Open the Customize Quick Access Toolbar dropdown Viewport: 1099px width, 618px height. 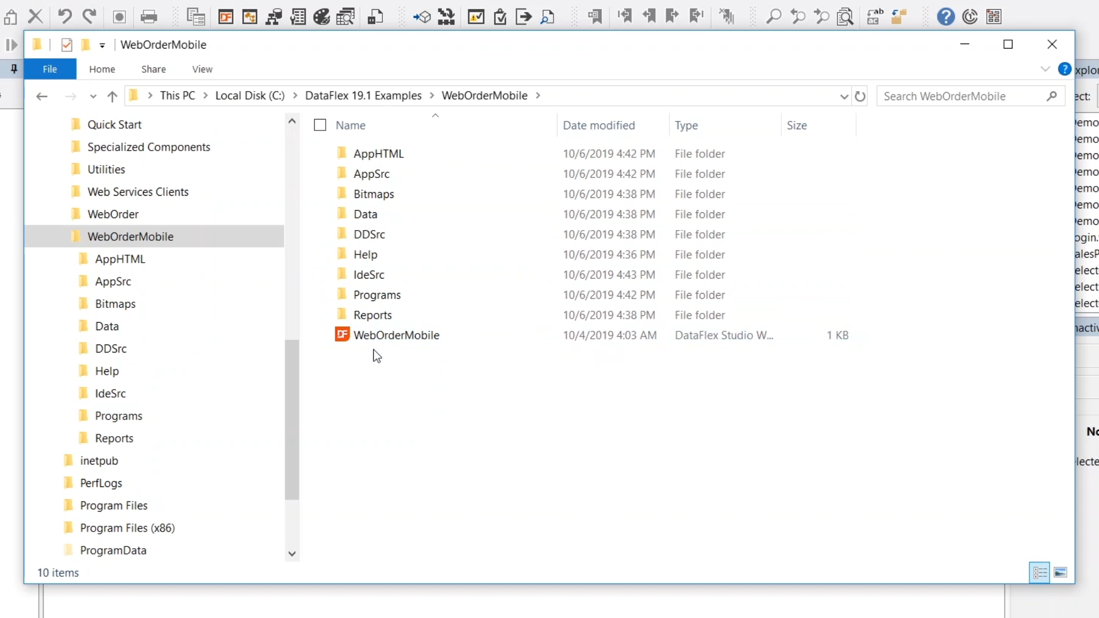pos(102,45)
